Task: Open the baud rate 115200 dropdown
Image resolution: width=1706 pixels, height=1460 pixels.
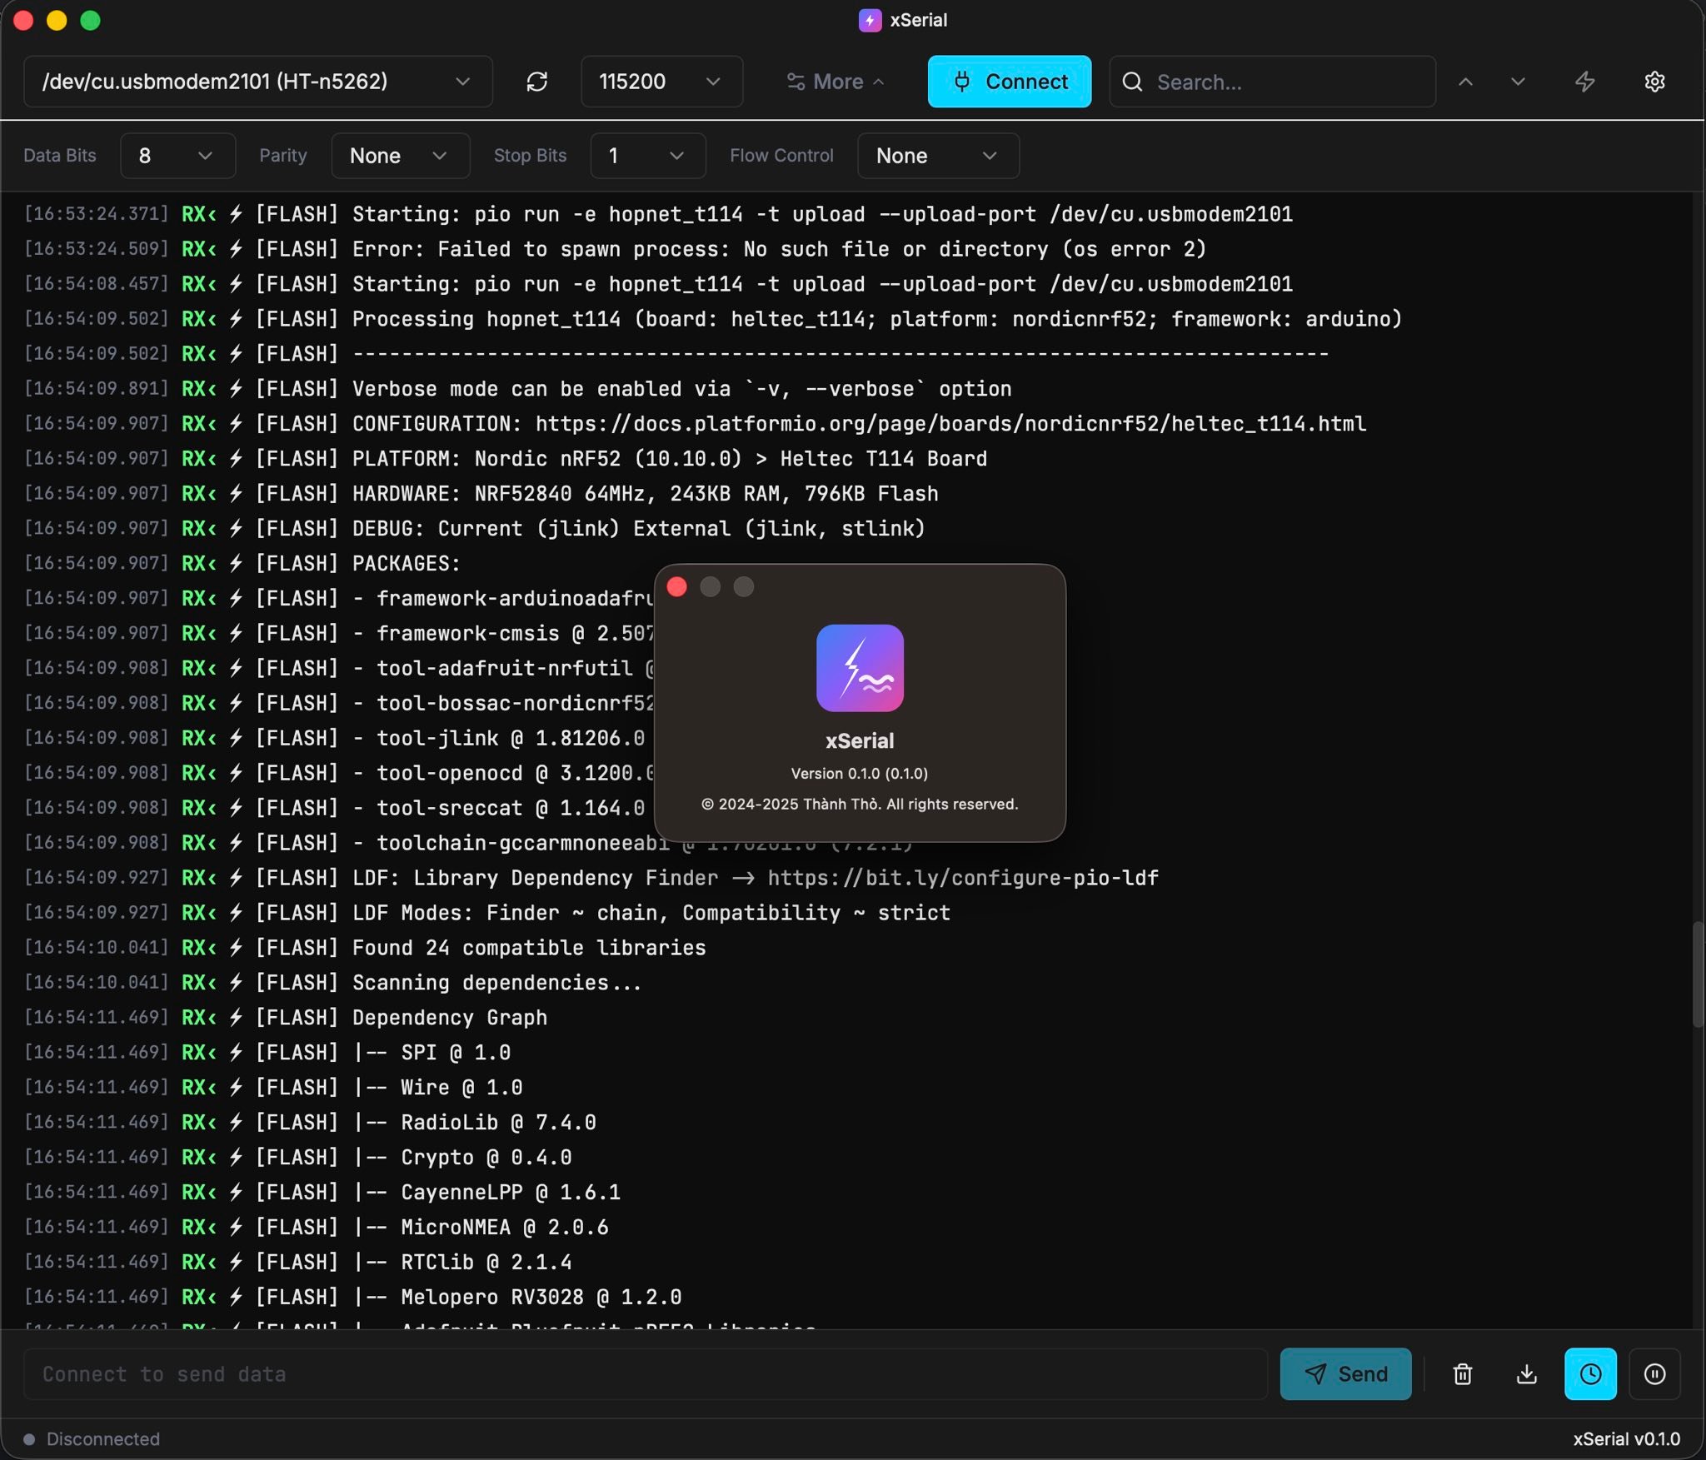Action: (x=661, y=82)
